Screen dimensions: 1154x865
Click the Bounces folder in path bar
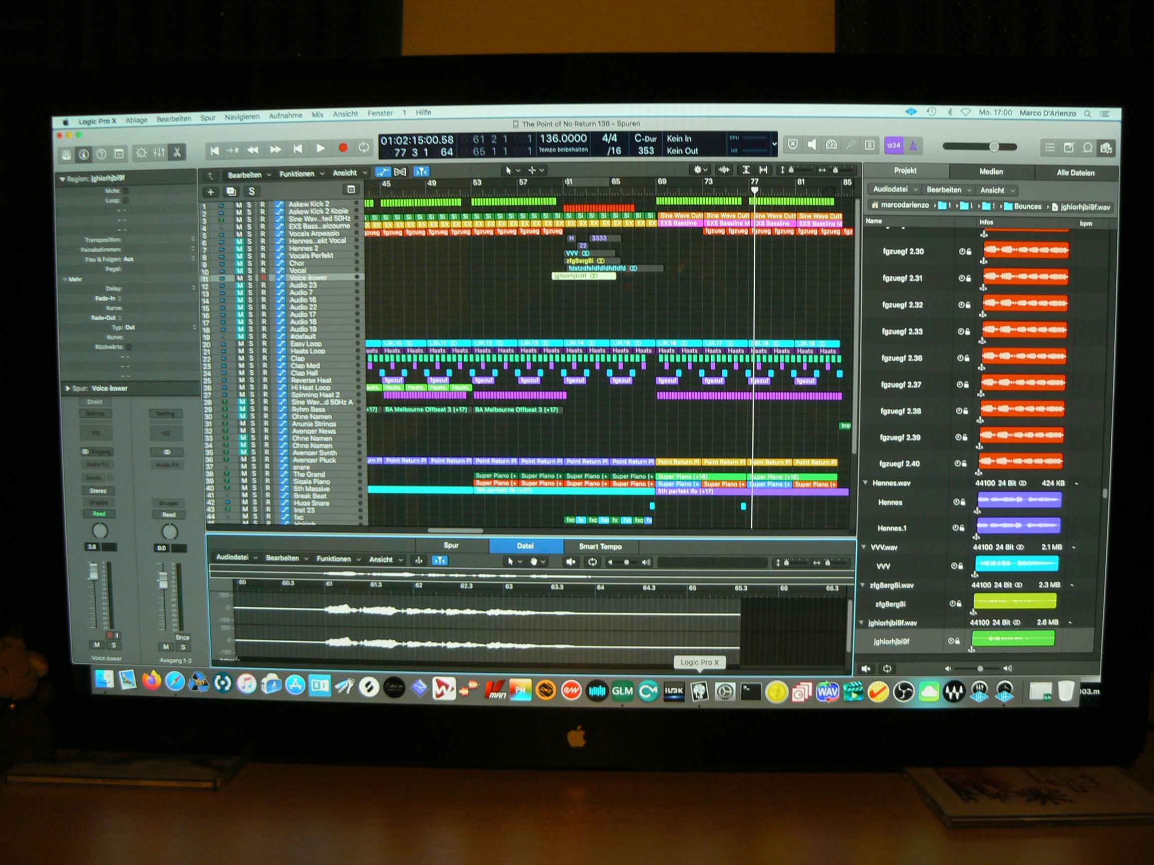coord(1023,206)
